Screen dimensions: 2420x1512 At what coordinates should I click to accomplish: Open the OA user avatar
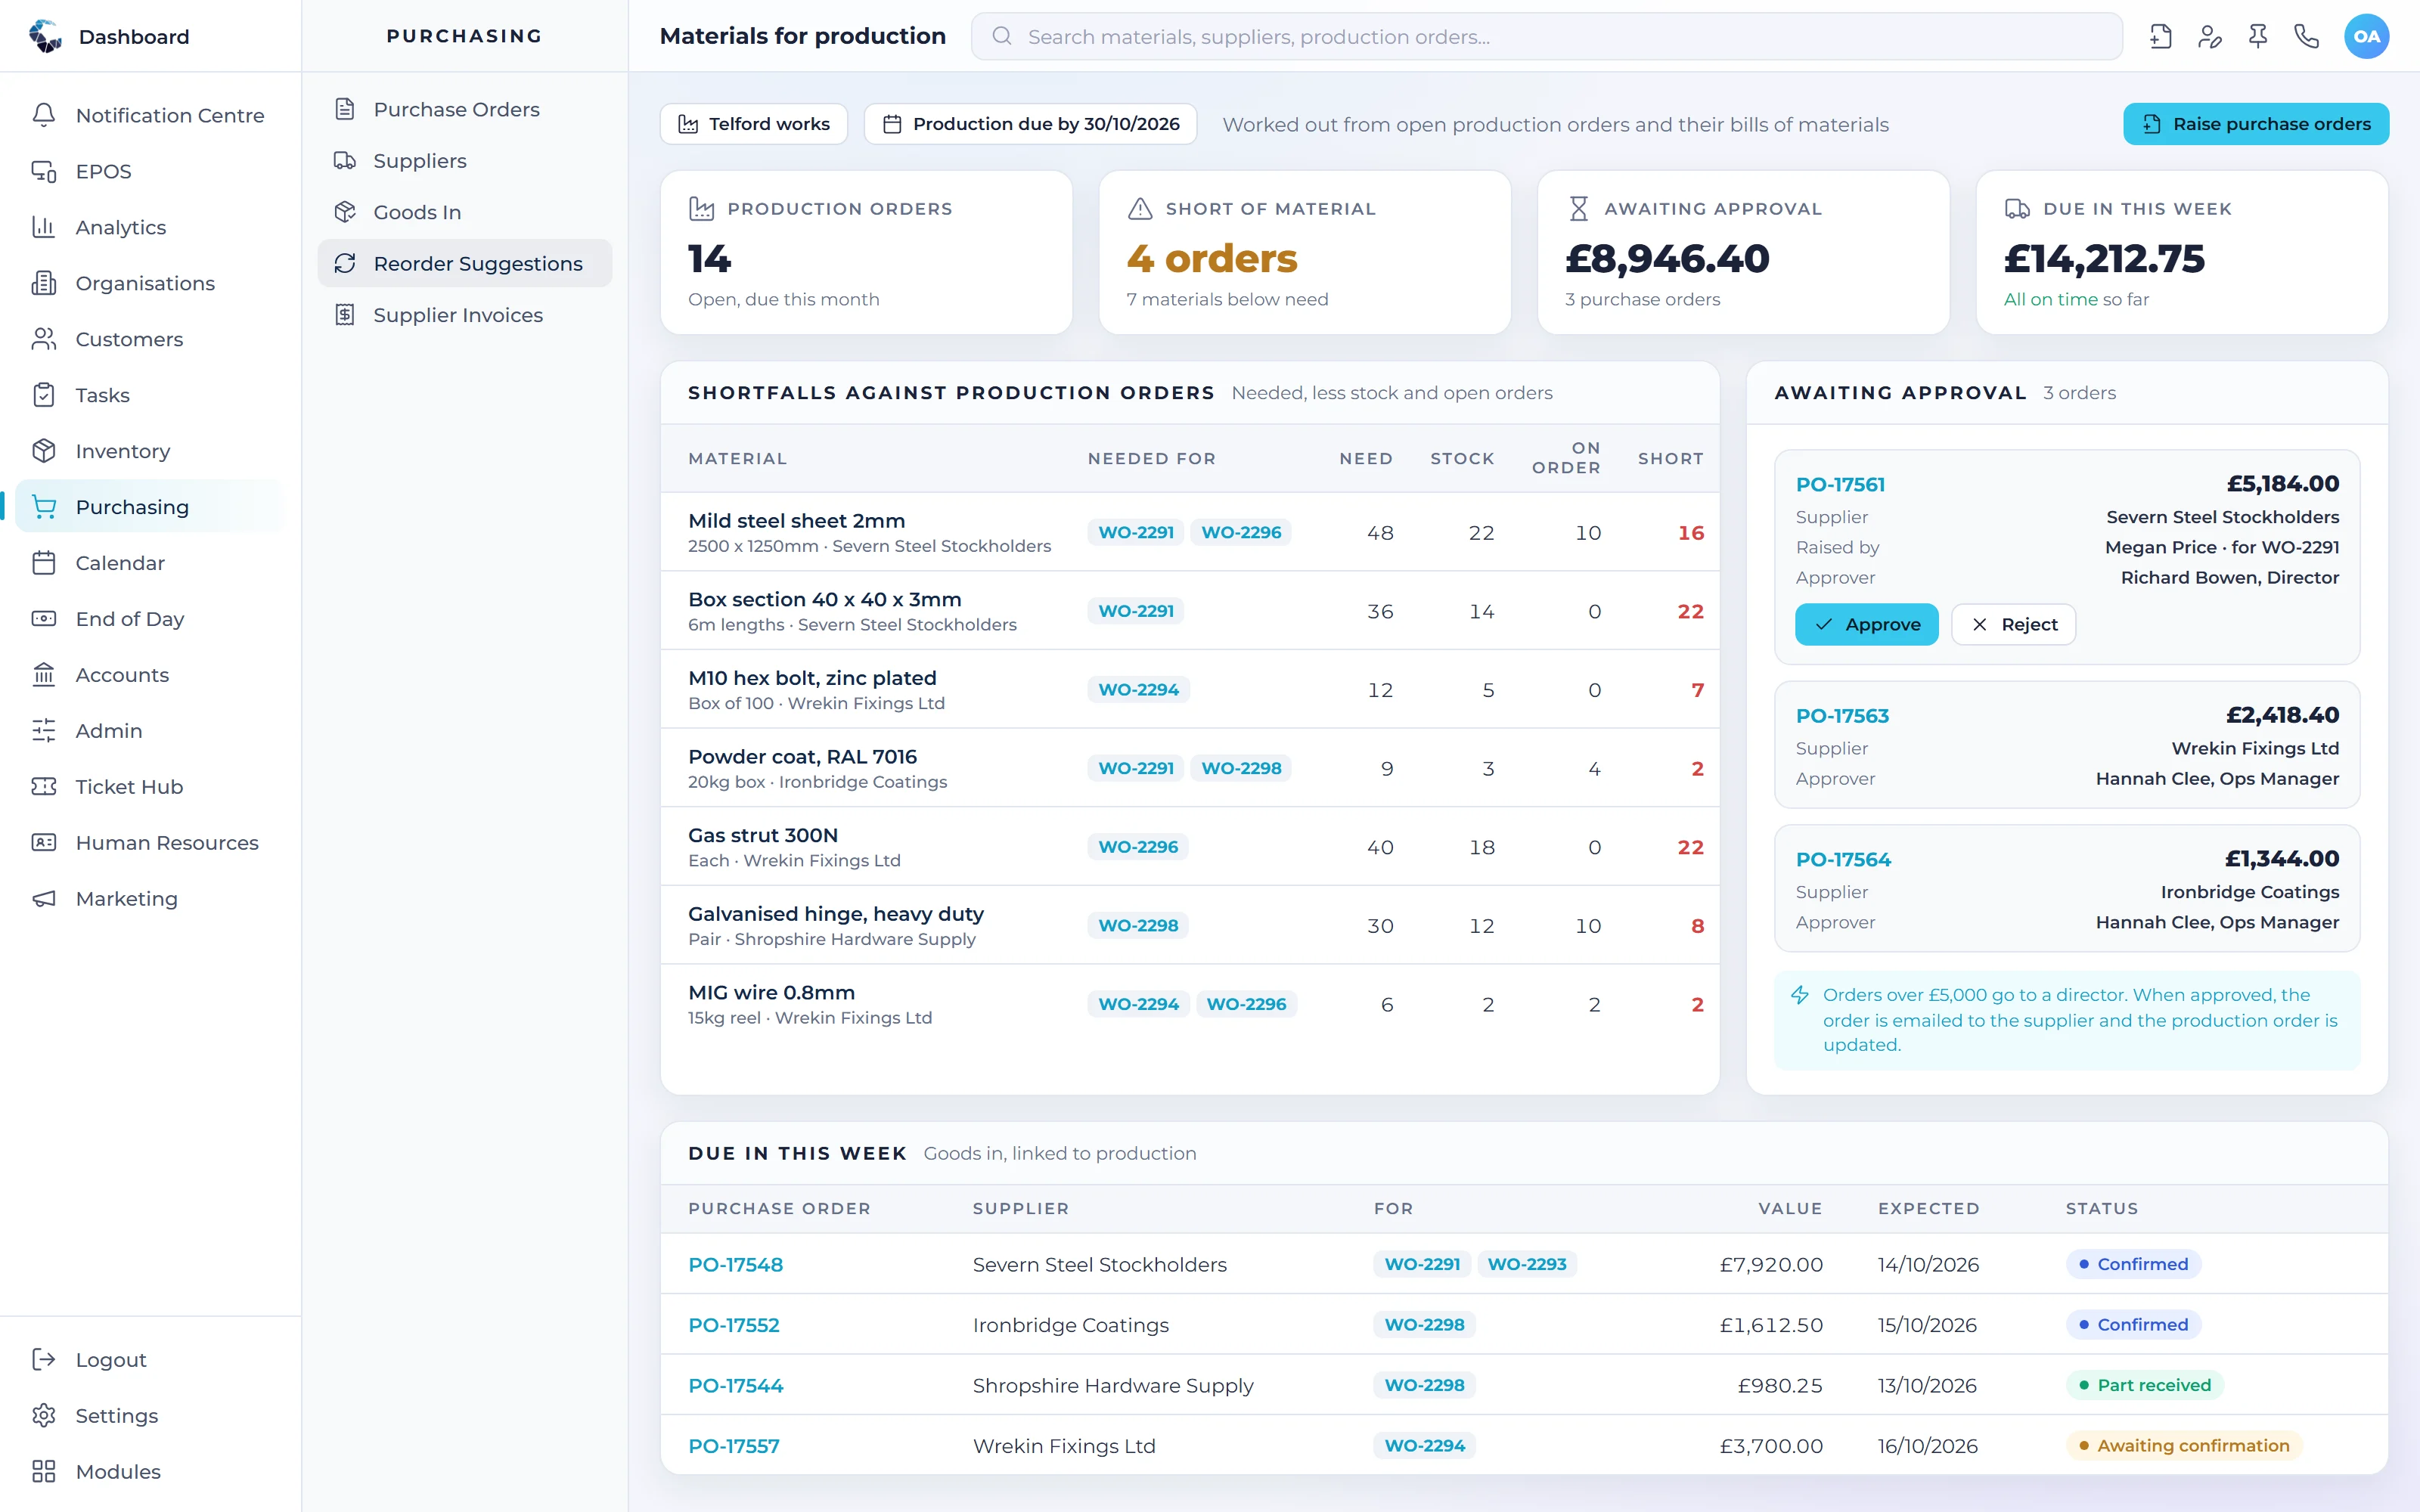[x=2366, y=37]
